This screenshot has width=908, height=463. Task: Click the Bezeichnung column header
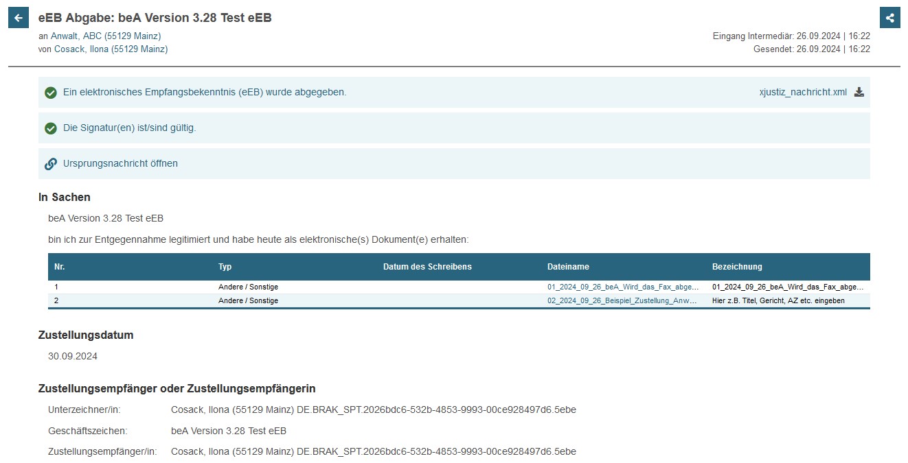(x=737, y=267)
